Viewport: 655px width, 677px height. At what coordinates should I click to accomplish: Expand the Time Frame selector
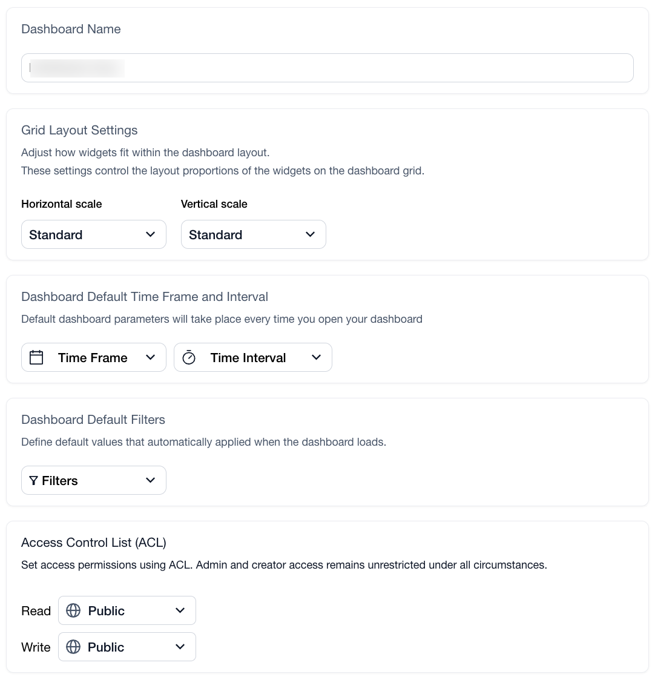click(x=93, y=357)
